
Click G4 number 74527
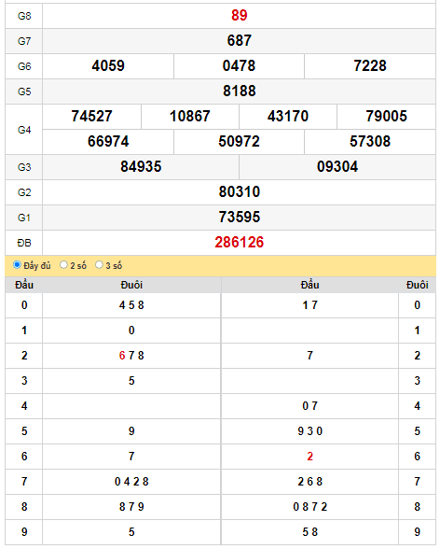tap(91, 116)
